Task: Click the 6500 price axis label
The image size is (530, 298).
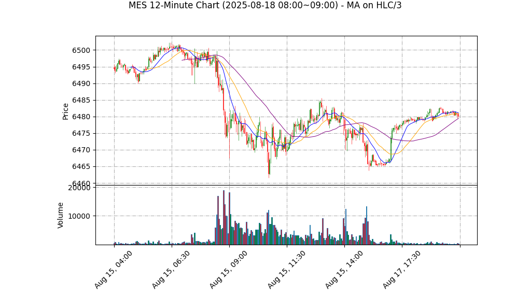Action: (x=81, y=51)
